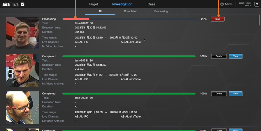Open the Case menu

(x=151, y=4)
